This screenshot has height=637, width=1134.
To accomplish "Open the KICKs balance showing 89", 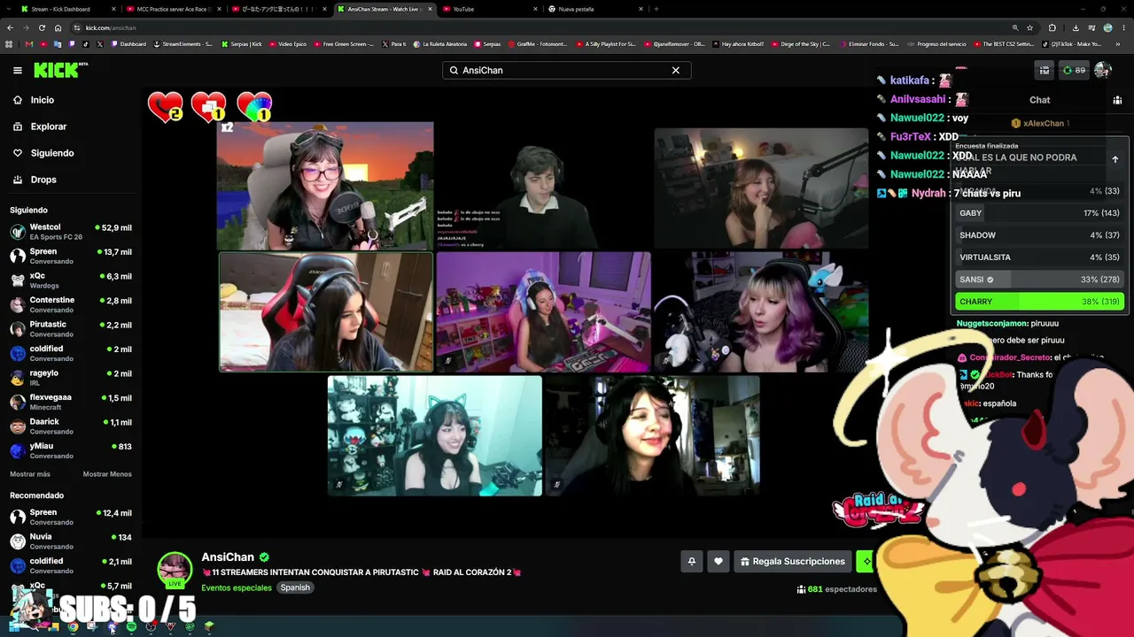I will coord(1075,70).
